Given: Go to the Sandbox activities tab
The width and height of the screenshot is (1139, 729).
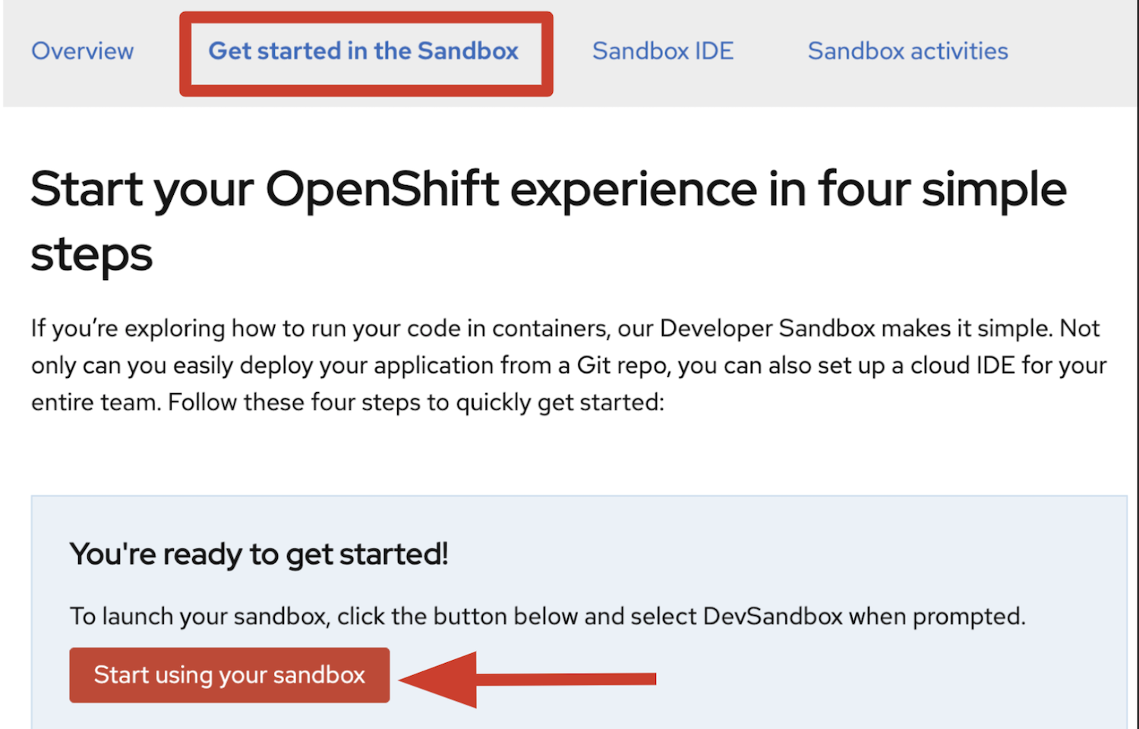Looking at the screenshot, I should [x=907, y=52].
